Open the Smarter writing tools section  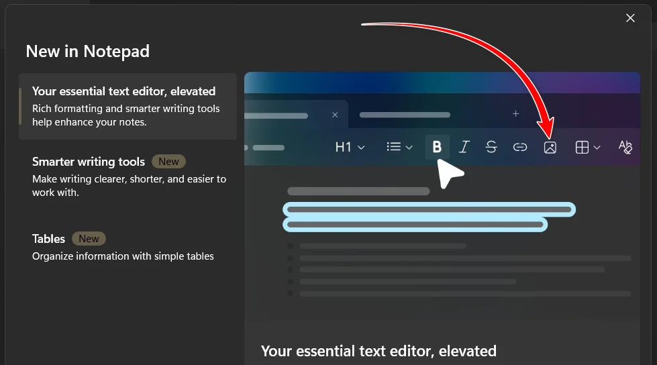pos(128,176)
